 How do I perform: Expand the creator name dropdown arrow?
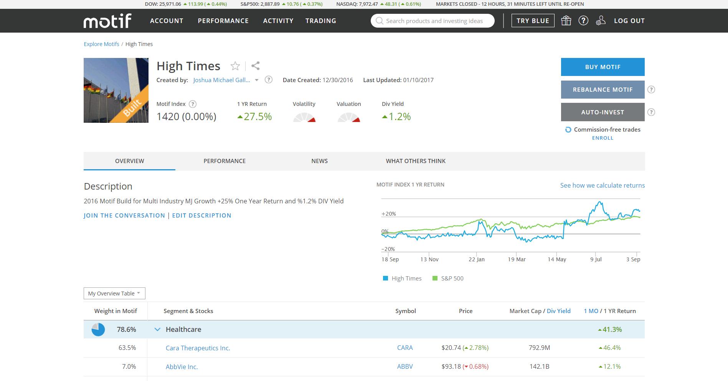coord(257,80)
